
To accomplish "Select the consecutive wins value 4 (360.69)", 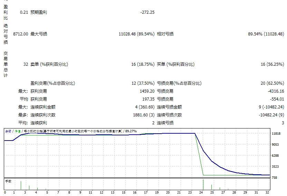I will click(x=145, y=107).
